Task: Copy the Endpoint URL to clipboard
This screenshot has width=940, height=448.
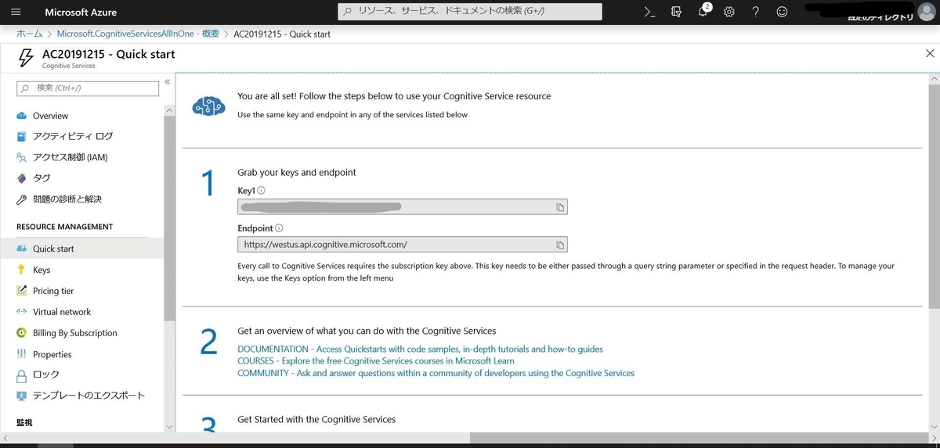Action: (x=560, y=245)
